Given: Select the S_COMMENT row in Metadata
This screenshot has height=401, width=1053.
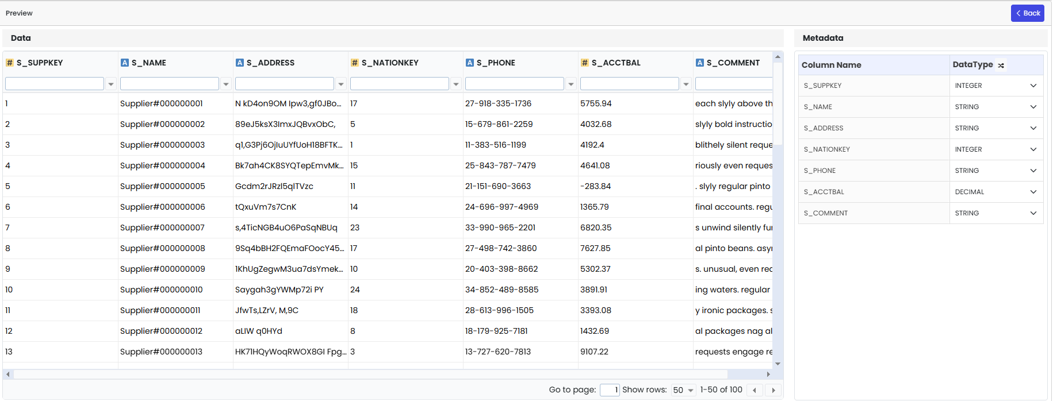Looking at the screenshot, I should pyautogui.click(x=921, y=213).
